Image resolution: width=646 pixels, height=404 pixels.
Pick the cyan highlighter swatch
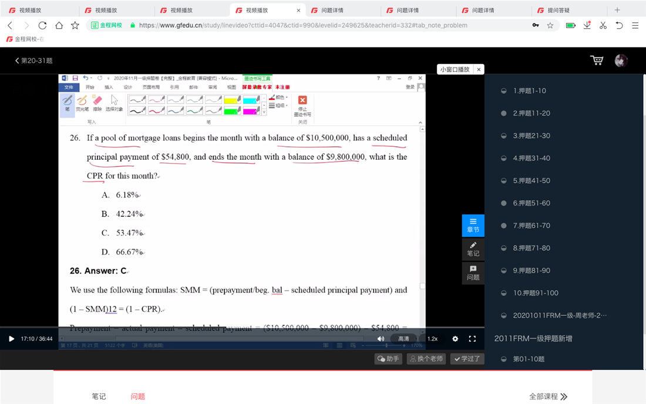click(251, 100)
